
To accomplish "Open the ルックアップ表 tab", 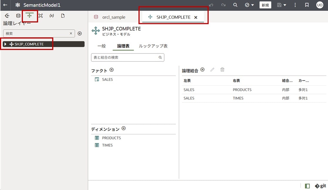I will (x=153, y=46).
